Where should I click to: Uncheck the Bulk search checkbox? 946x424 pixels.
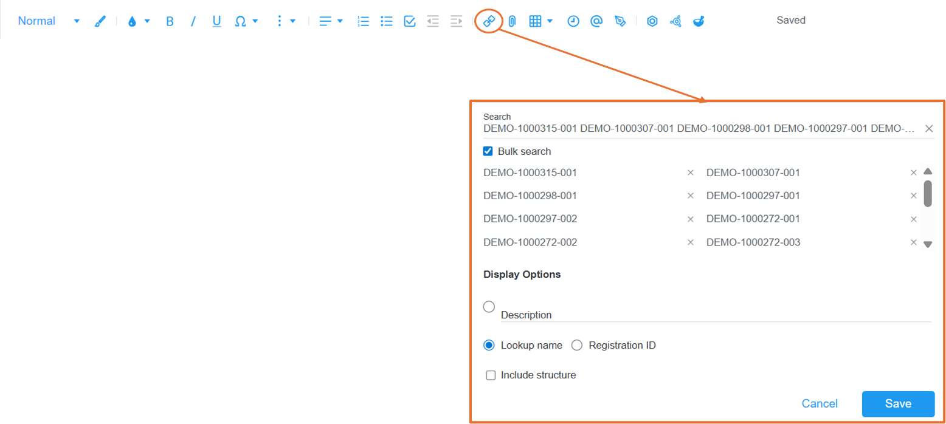point(488,151)
